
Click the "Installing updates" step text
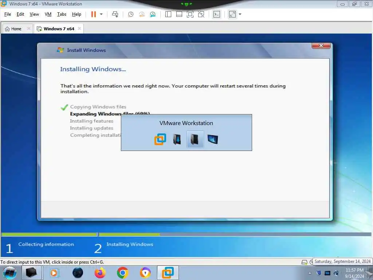click(x=91, y=128)
